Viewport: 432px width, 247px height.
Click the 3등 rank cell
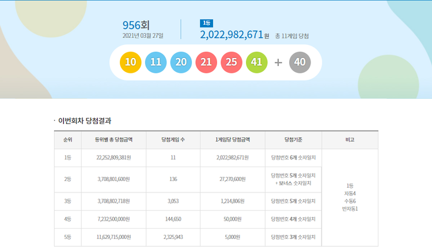[68, 201]
